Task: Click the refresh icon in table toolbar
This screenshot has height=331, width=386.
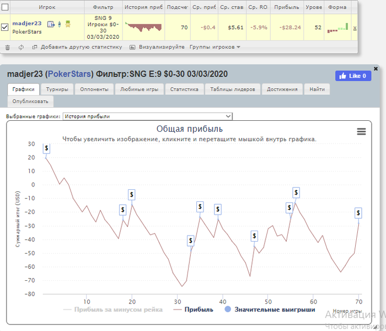Action: 21,47
